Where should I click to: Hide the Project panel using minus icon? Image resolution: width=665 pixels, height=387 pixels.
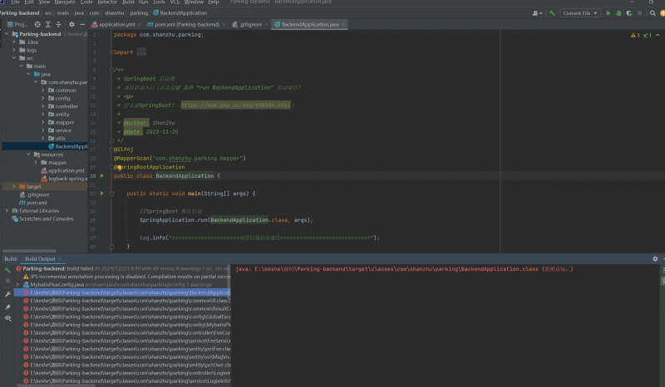point(82,25)
